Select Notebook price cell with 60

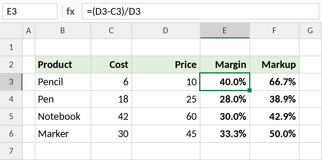(166, 116)
